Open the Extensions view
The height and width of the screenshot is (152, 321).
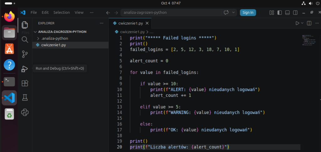25,83
